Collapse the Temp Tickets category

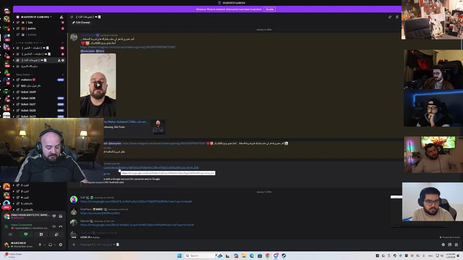tap(24, 74)
